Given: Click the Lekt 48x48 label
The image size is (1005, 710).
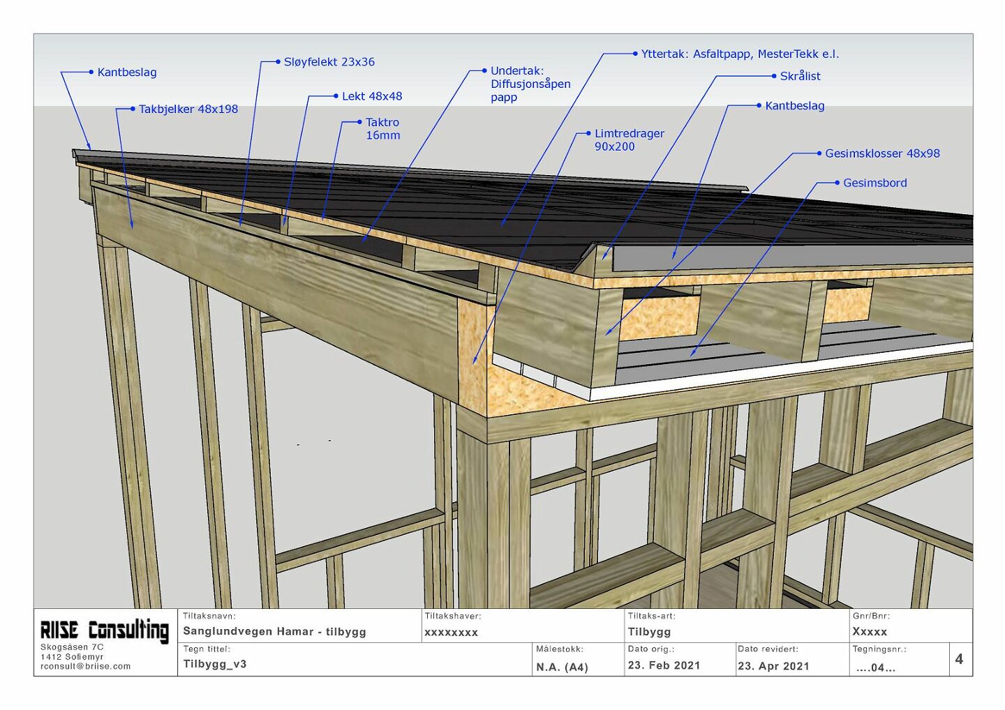Looking at the screenshot, I should click(x=371, y=96).
